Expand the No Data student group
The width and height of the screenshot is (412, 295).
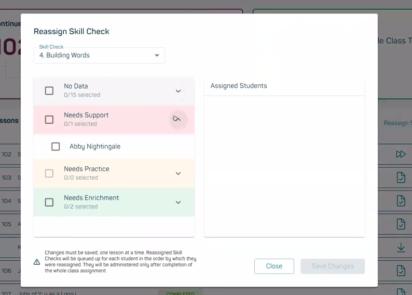point(178,91)
